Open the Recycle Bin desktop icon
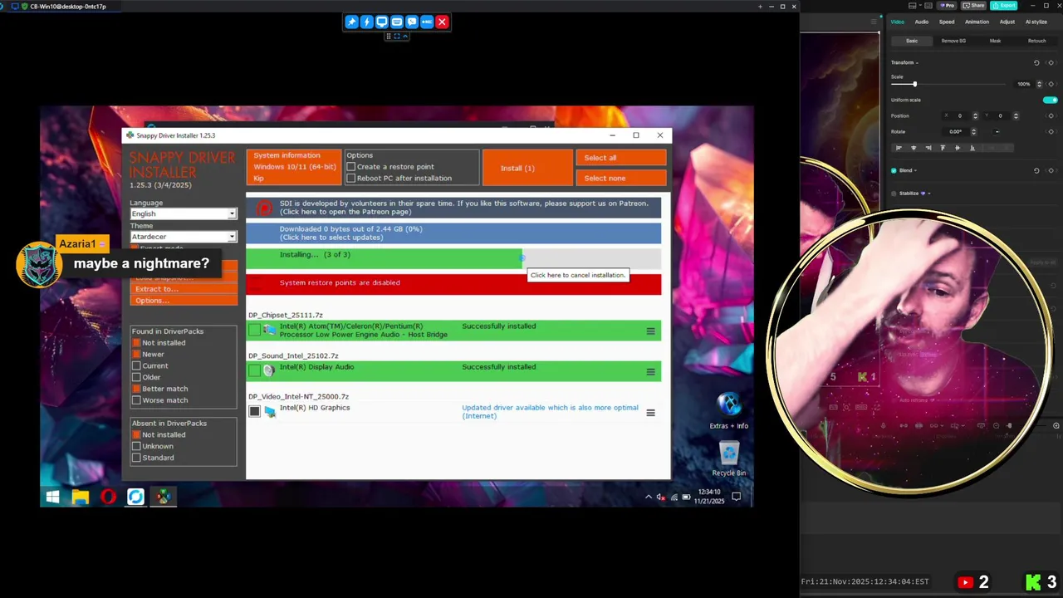 click(729, 457)
